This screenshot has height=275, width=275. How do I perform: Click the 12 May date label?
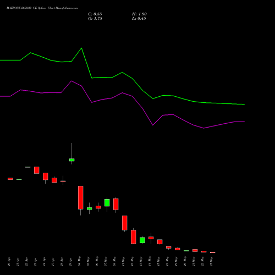(x=132, y=261)
